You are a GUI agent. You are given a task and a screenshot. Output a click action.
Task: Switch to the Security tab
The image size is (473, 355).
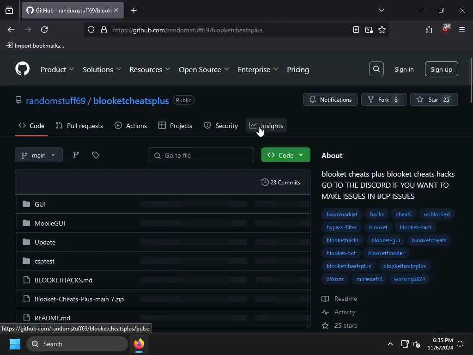click(221, 126)
